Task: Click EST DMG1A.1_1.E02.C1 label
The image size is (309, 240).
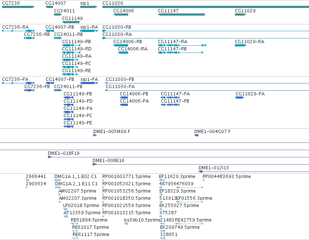Action: [x=76, y=177]
